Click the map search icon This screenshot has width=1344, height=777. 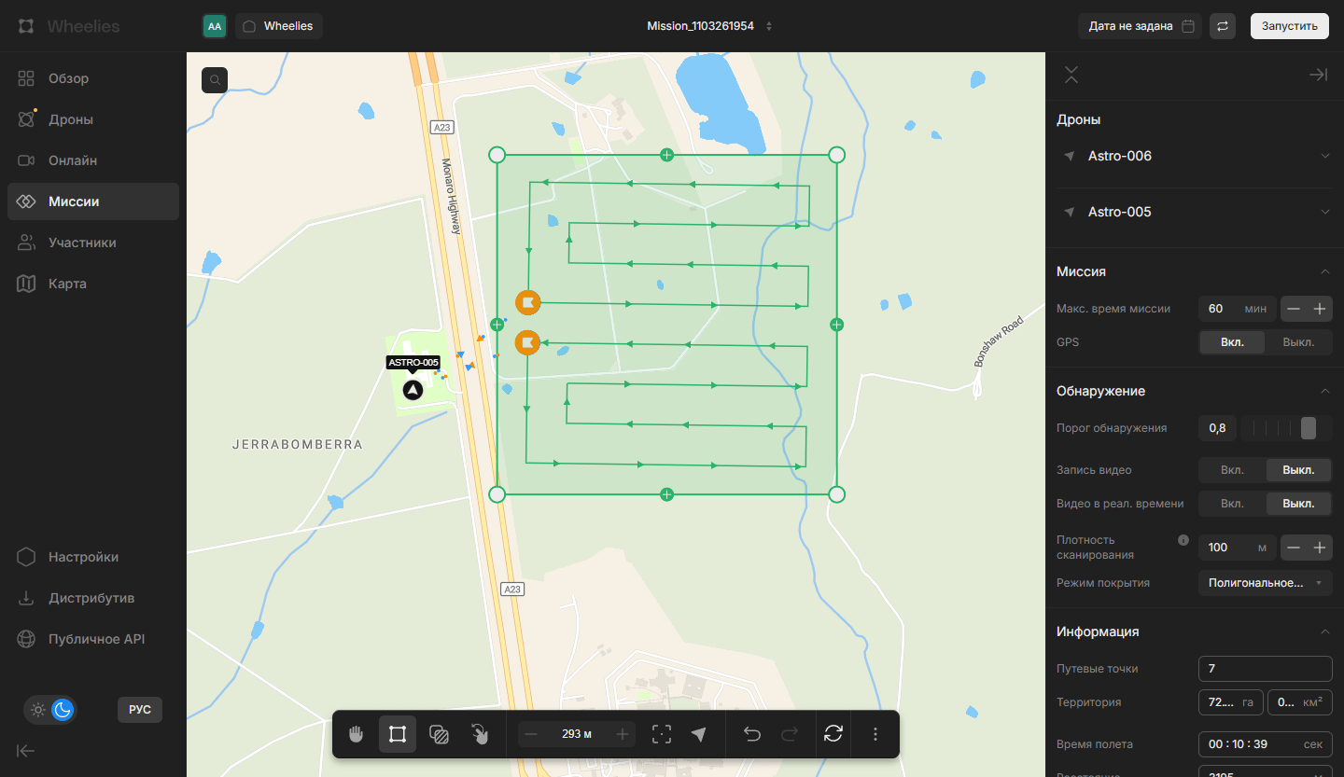pos(215,80)
